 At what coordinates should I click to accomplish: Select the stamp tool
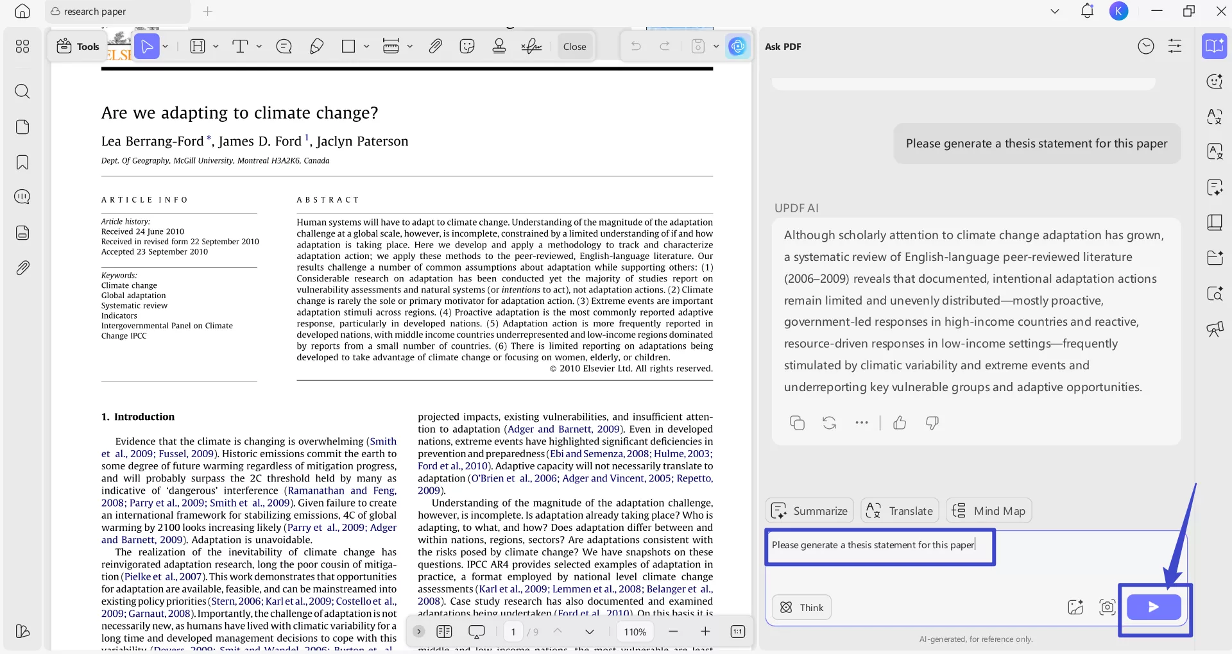coord(499,46)
